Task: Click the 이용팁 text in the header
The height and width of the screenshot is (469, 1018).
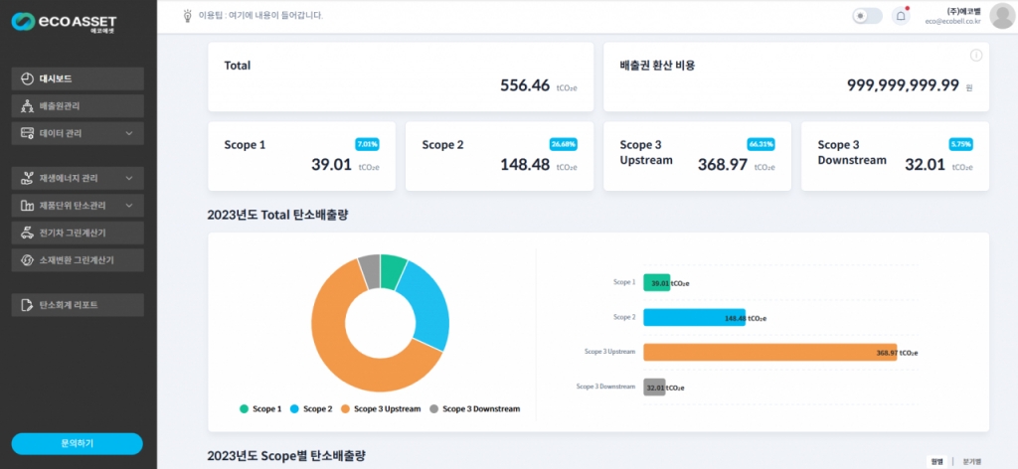Action: click(x=261, y=15)
